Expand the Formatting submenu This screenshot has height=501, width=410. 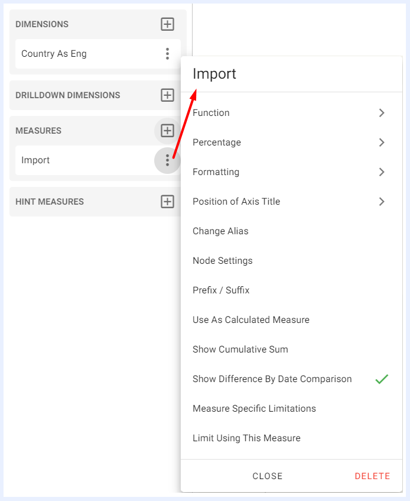(x=291, y=172)
